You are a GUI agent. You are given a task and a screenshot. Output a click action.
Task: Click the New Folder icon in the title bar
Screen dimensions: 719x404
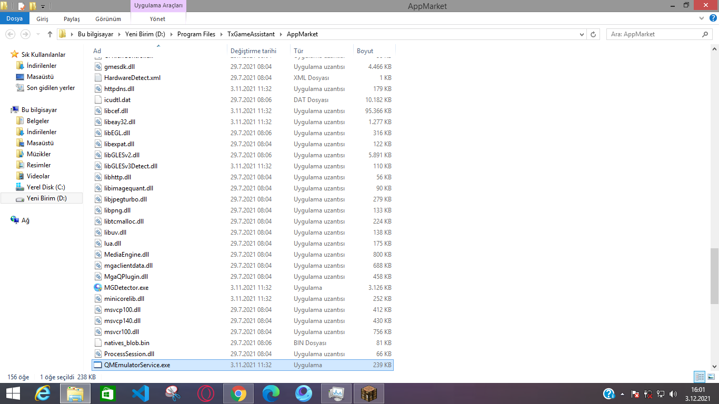[x=33, y=6]
